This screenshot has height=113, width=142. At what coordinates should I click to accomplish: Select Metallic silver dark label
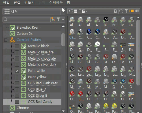coord(42,65)
